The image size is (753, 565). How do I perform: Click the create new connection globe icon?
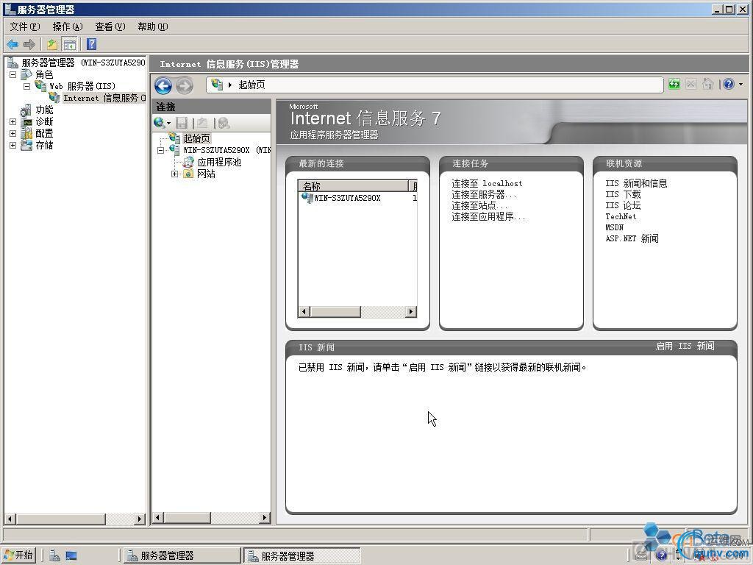[x=160, y=123]
